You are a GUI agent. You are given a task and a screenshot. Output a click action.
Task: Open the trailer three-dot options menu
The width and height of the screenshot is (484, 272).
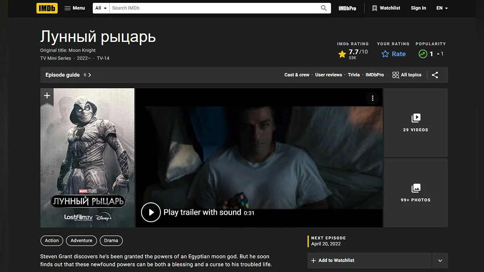point(373,98)
